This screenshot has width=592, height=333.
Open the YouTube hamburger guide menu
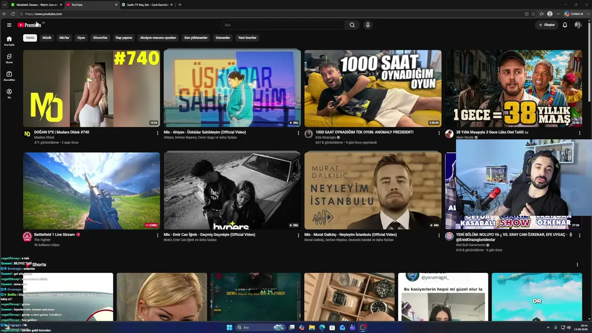click(x=9, y=25)
